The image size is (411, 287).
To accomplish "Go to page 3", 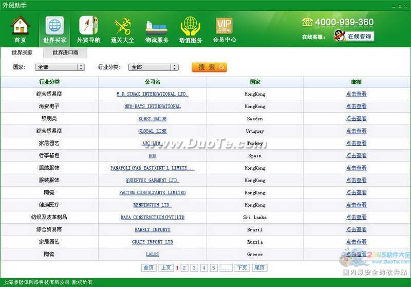I will point(194,267).
